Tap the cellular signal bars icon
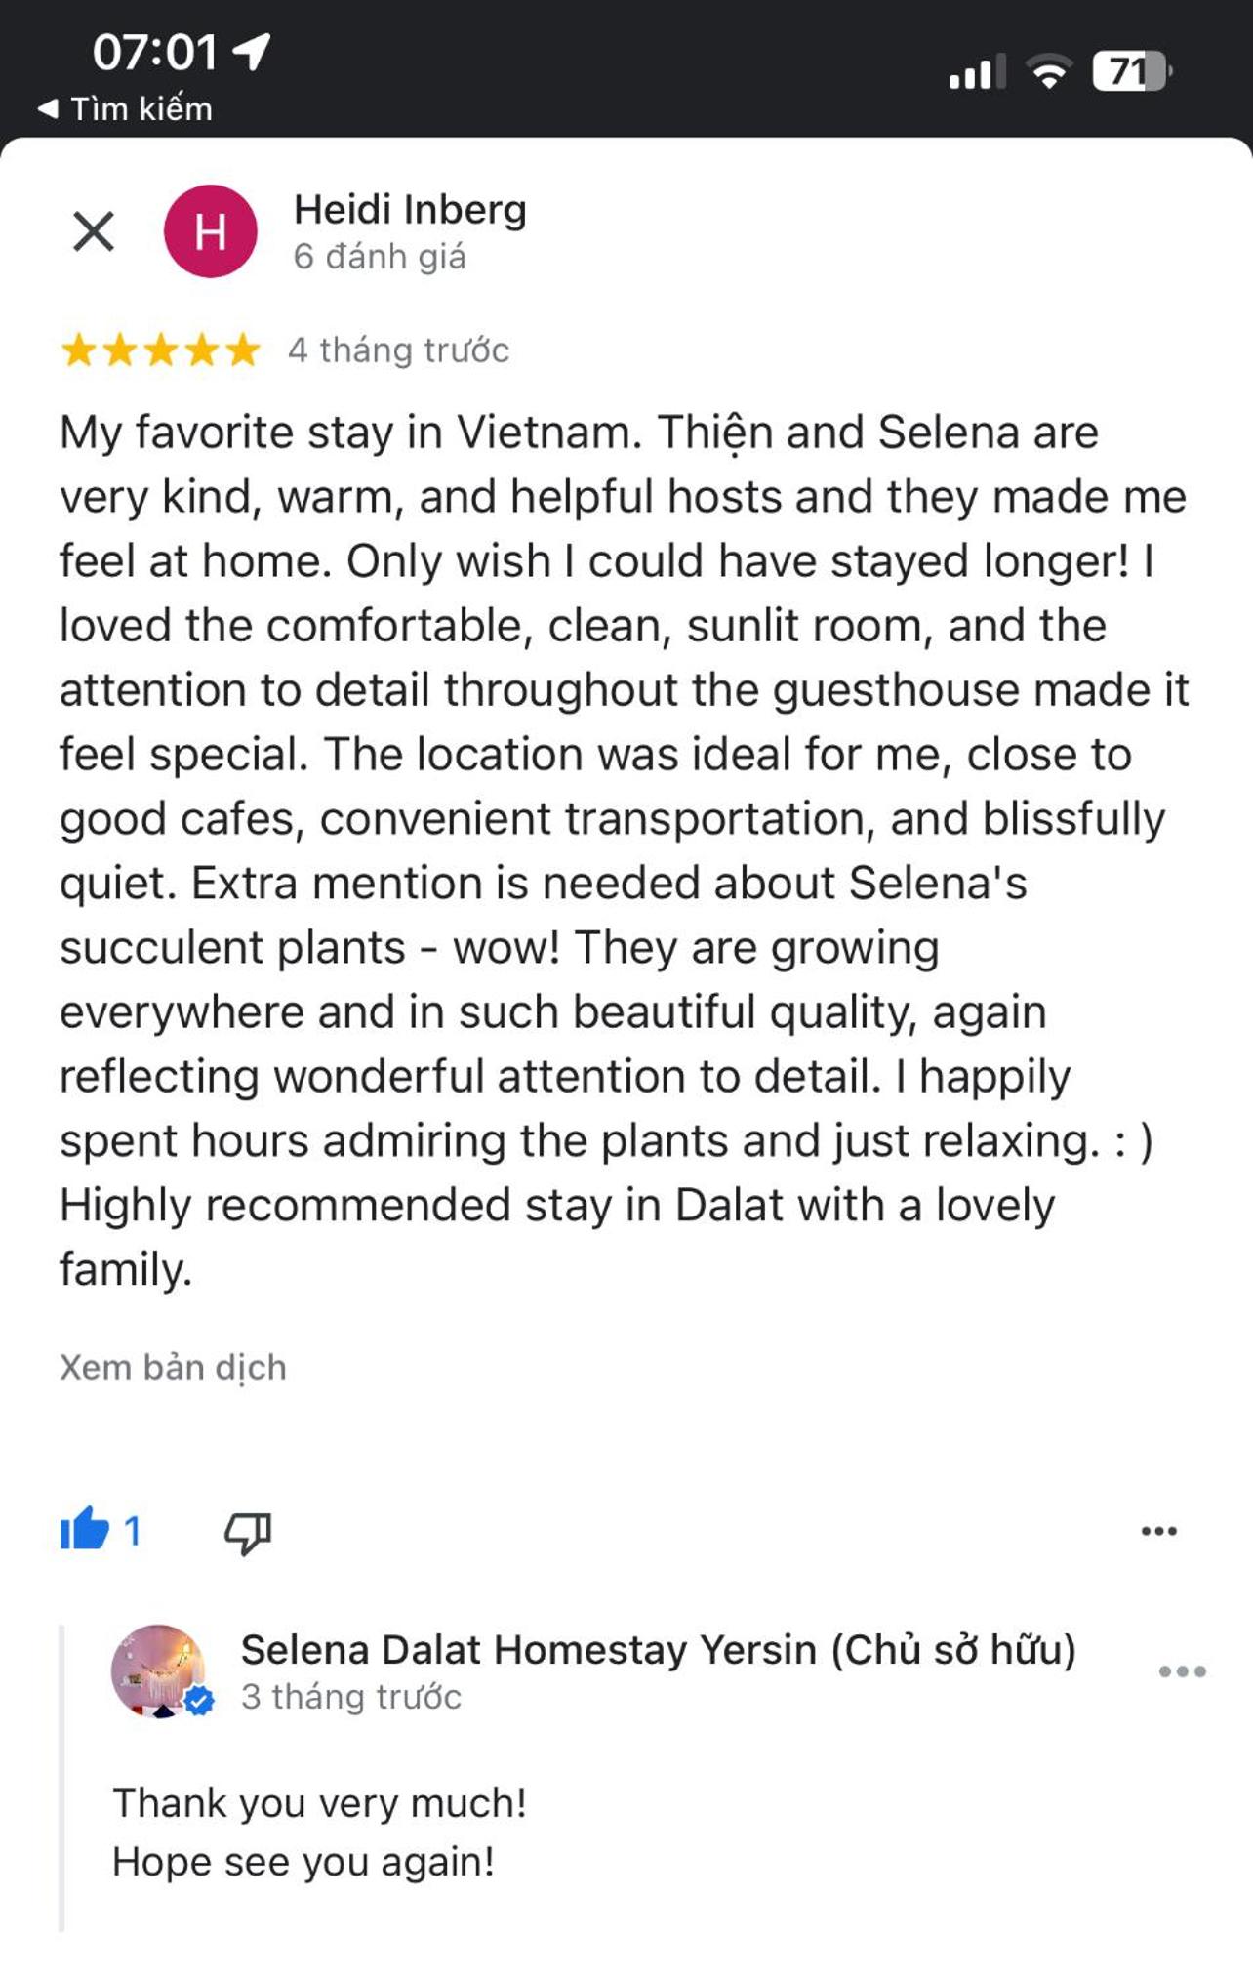Viewport: 1253px width, 1979px height. click(977, 73)
